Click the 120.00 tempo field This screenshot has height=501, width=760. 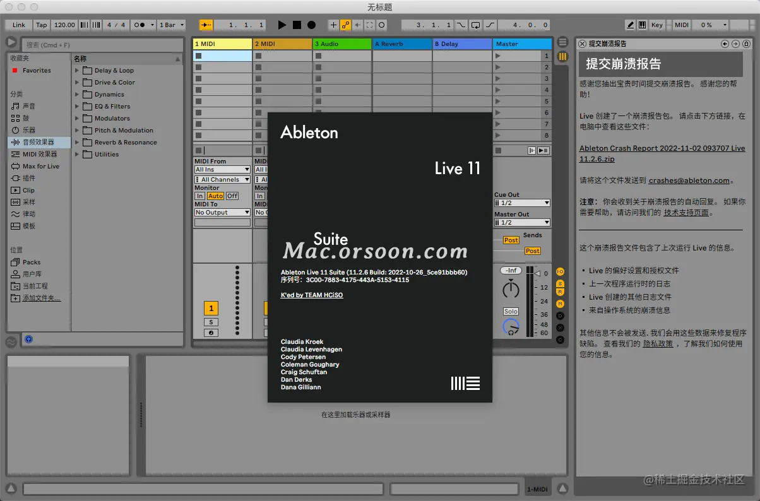click(x=64, y=25)
